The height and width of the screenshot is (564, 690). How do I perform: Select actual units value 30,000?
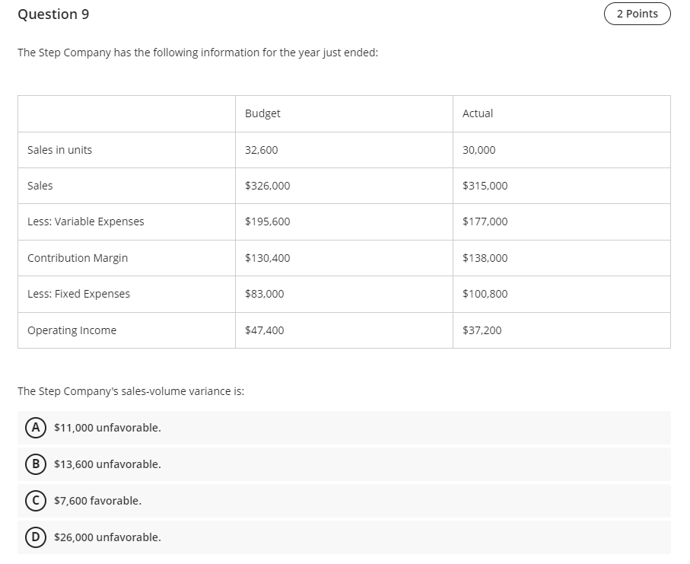(x=479, y=150)
